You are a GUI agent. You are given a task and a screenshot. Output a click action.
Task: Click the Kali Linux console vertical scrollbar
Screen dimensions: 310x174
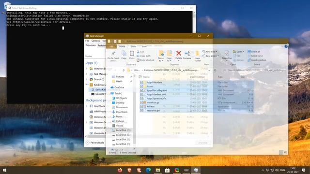tap(194, 22)
